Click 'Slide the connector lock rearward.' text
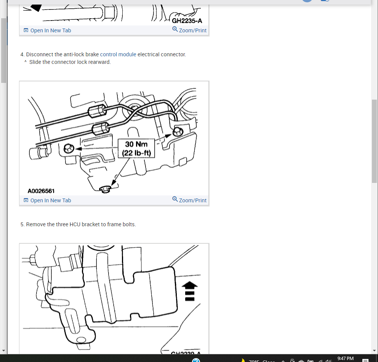This screenshot has height=362, width=378. coord(70,62)
